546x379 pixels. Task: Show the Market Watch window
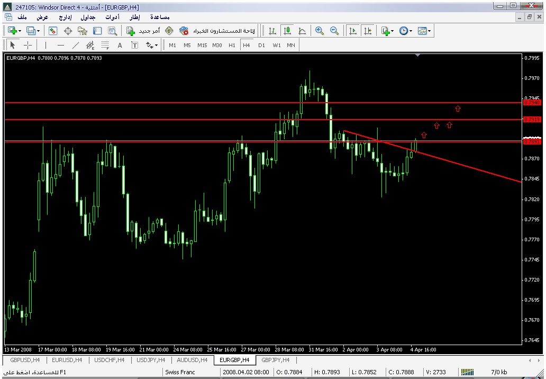(53, 31)
